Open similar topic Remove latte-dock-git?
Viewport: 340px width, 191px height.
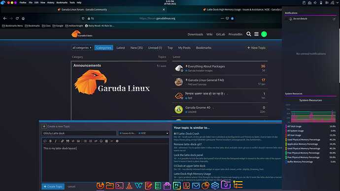(x=188, y=144)
